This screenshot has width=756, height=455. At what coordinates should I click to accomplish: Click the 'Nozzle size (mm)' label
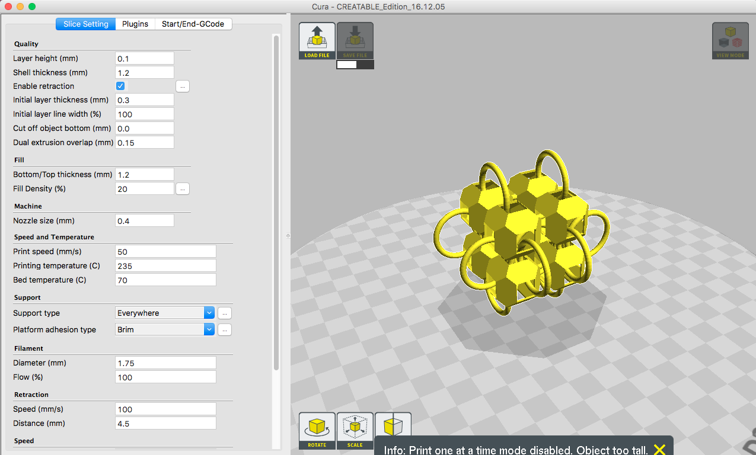pos(44,221)
